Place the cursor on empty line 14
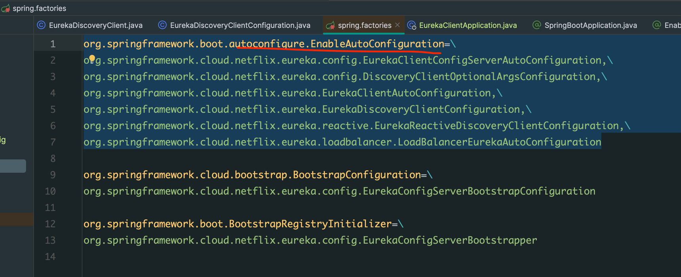The height and width of the screenshot is (277, 681). (x=380, y=257)
